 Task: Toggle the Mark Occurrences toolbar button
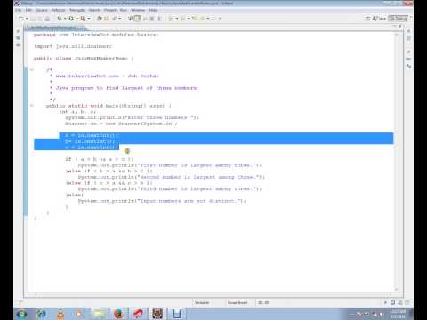coord(138,19)
